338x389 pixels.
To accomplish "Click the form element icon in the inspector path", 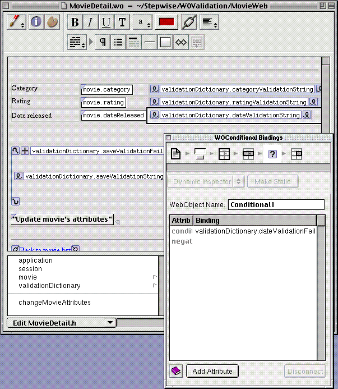I will click(x=200, y=154).
